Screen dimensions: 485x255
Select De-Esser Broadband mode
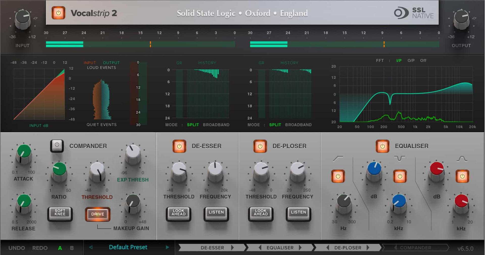click(x=216, y=125)
